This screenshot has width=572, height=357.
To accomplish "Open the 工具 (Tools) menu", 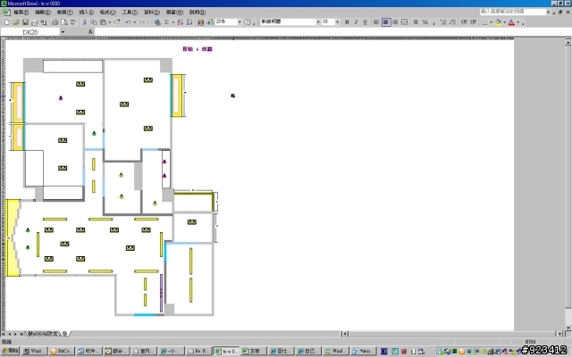I will (x=130, y=12).
